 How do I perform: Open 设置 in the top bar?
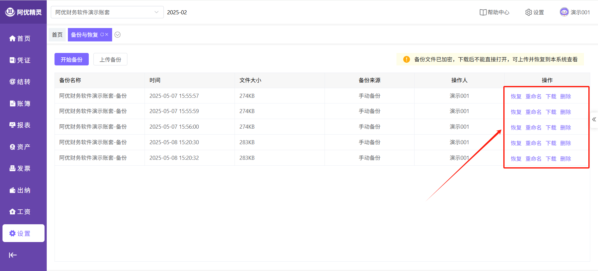(x=534, y=12)
